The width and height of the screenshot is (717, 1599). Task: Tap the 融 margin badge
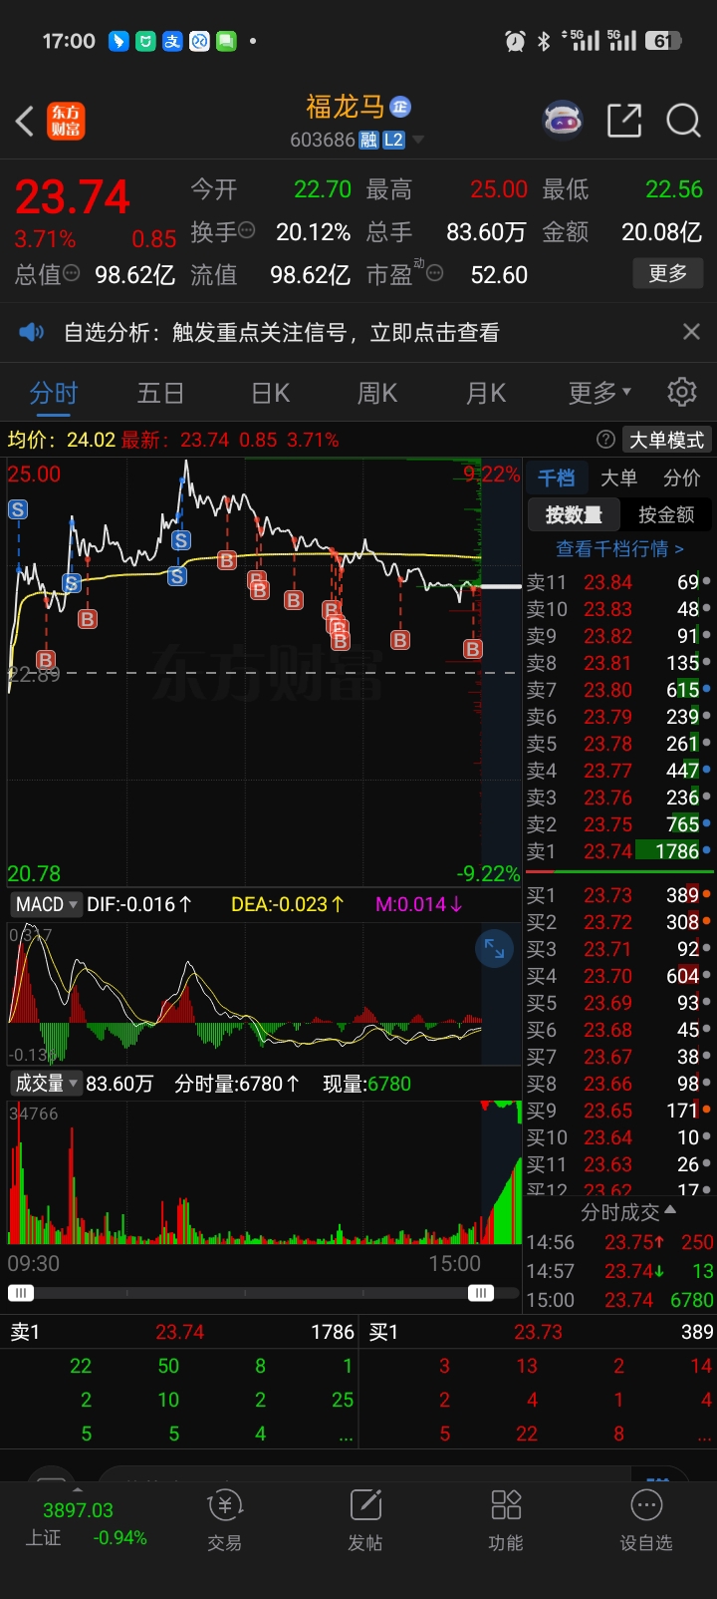click(368, 141)
